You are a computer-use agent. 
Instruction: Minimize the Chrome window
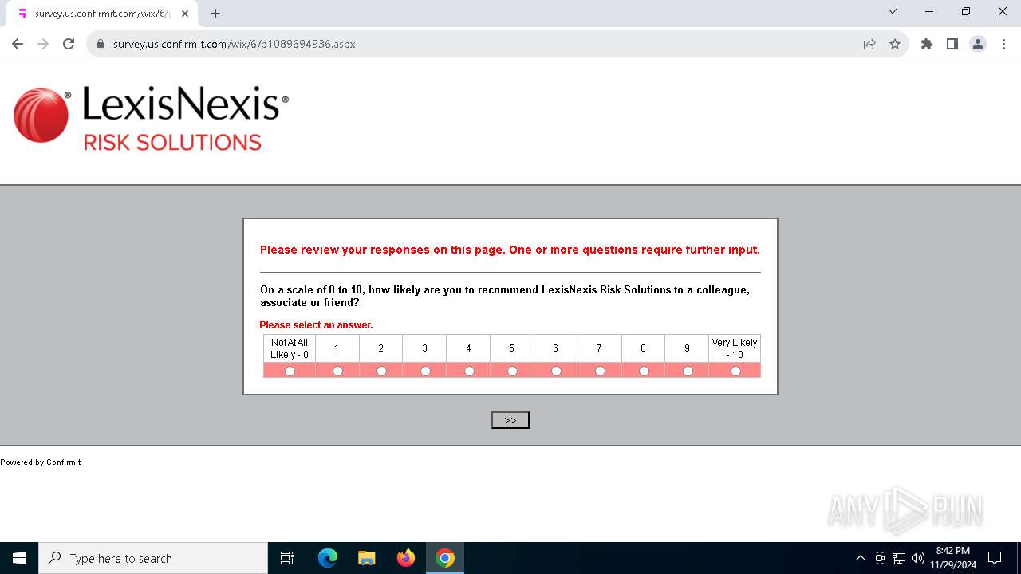click(929, 12)
